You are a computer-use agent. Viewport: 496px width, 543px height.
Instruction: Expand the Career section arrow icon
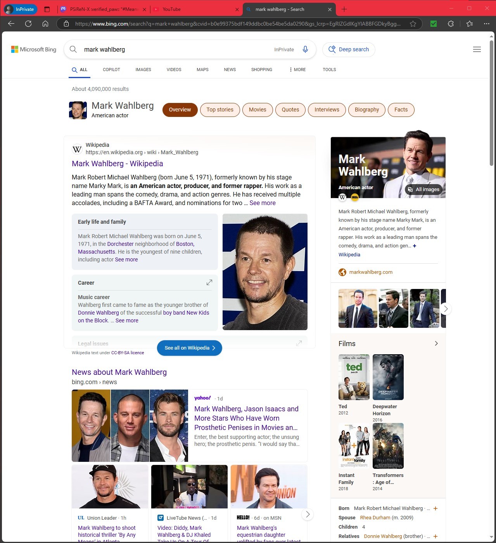point(209,282)
